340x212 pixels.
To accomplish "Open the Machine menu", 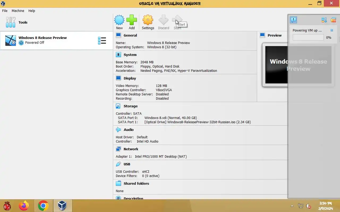I will pos(18,11).
